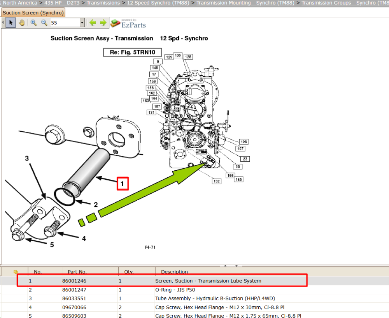Click the note icon in the table header

coord(16,272)
